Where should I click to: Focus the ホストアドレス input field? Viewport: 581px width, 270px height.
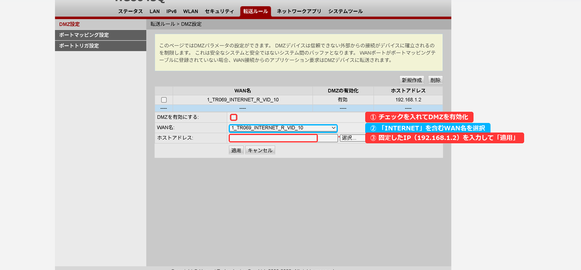pos(283,138)
